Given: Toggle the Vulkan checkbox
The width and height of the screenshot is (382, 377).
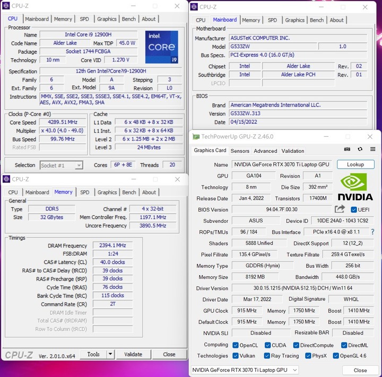Looking at the screenshot, I should click(236, 356).
